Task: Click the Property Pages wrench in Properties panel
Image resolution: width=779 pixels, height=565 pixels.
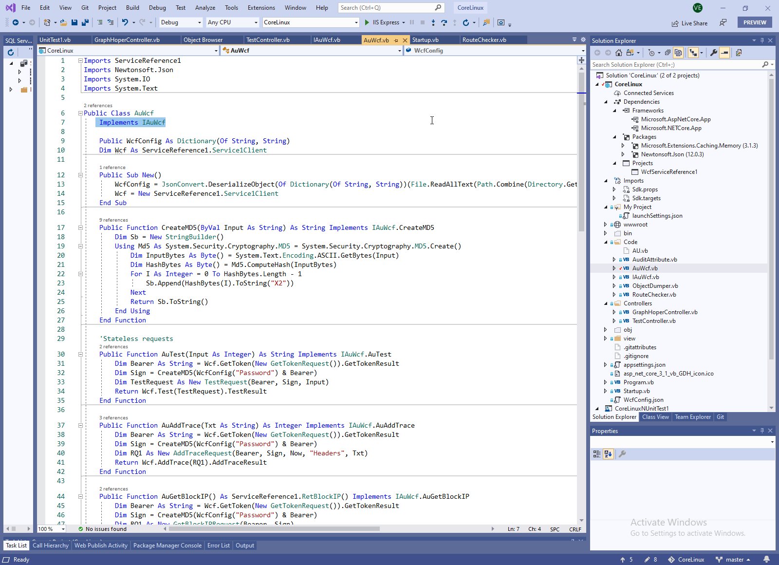Action: point(622,454)
